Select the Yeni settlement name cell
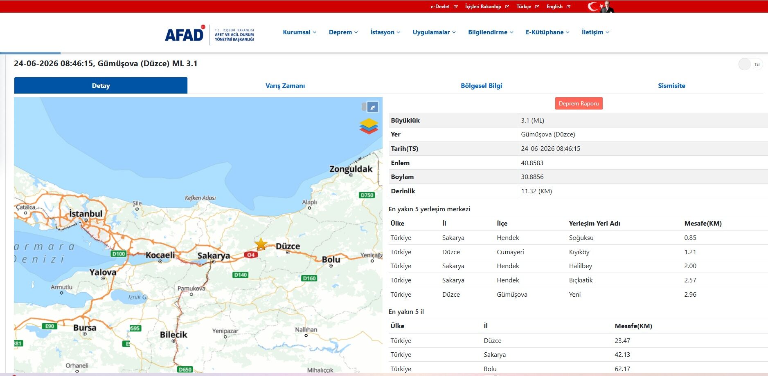Image resolution: width=768 pixels, height=376 pixels. [574, 295]
